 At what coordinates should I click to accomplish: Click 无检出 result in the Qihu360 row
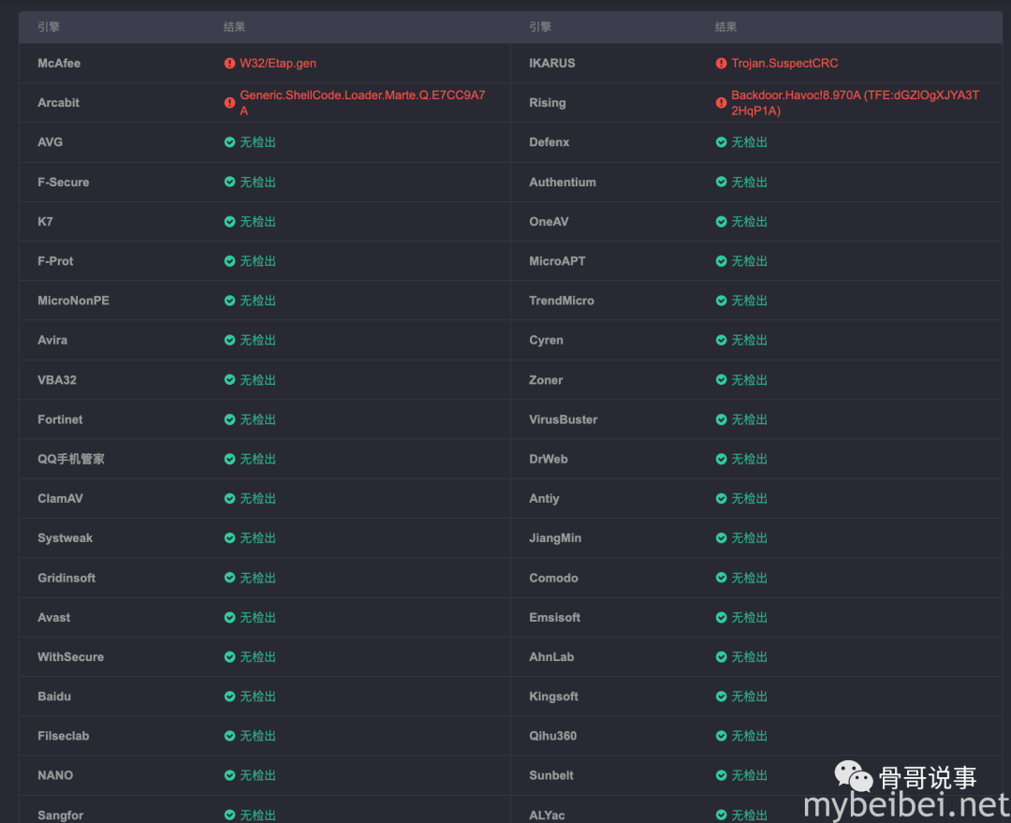click(749, 736)
